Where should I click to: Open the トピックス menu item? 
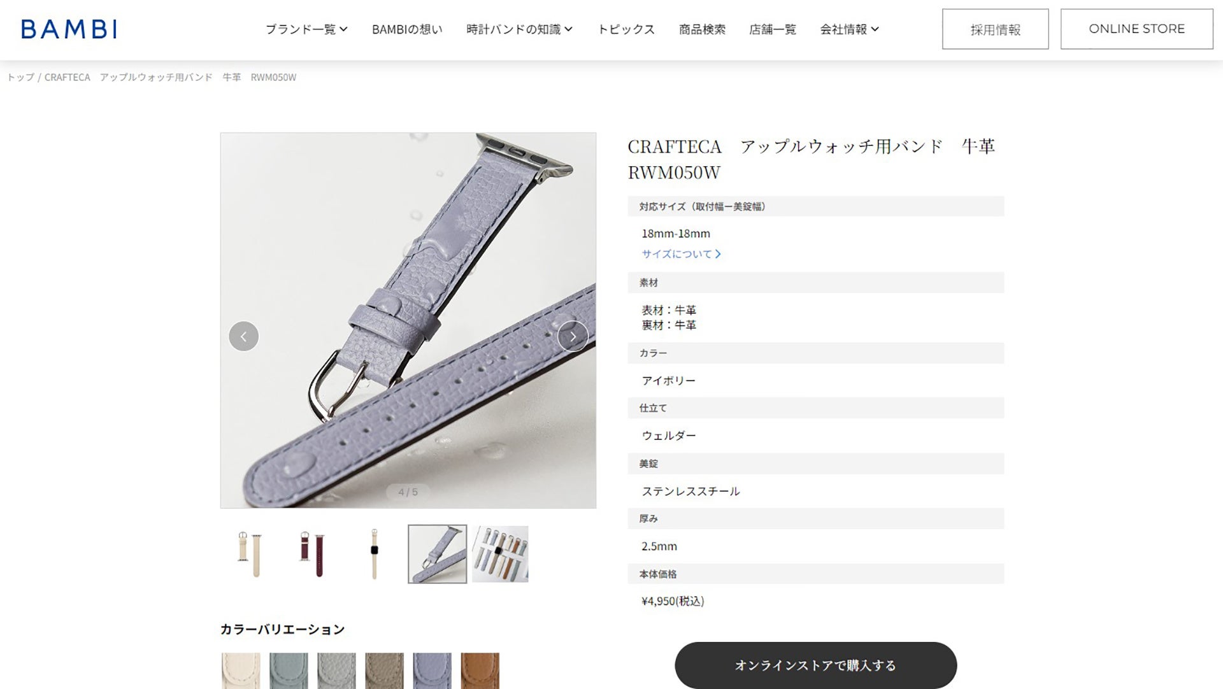626,29
